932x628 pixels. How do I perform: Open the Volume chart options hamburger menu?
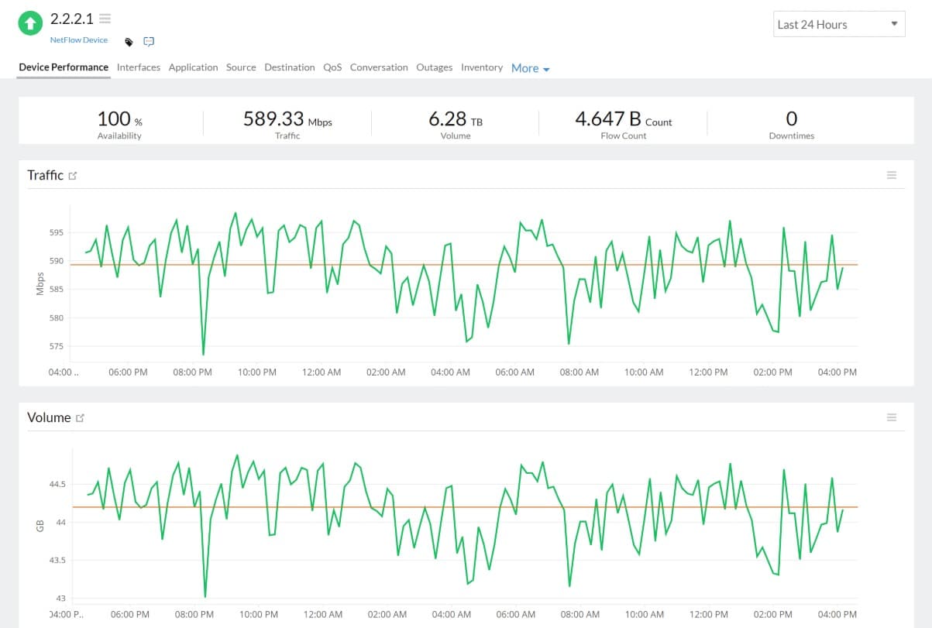891,417
